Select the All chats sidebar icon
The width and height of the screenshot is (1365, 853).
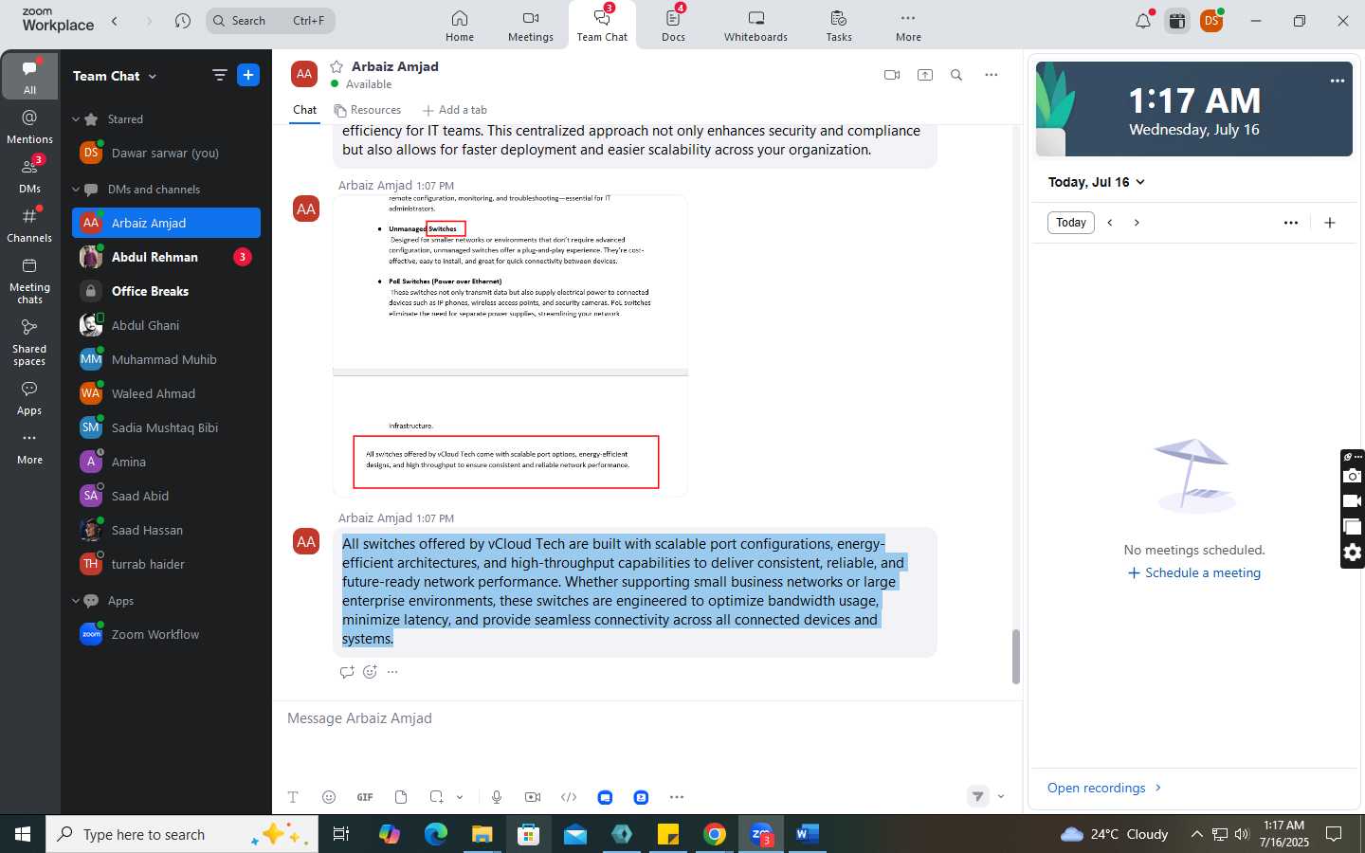(x=29, y=76)
